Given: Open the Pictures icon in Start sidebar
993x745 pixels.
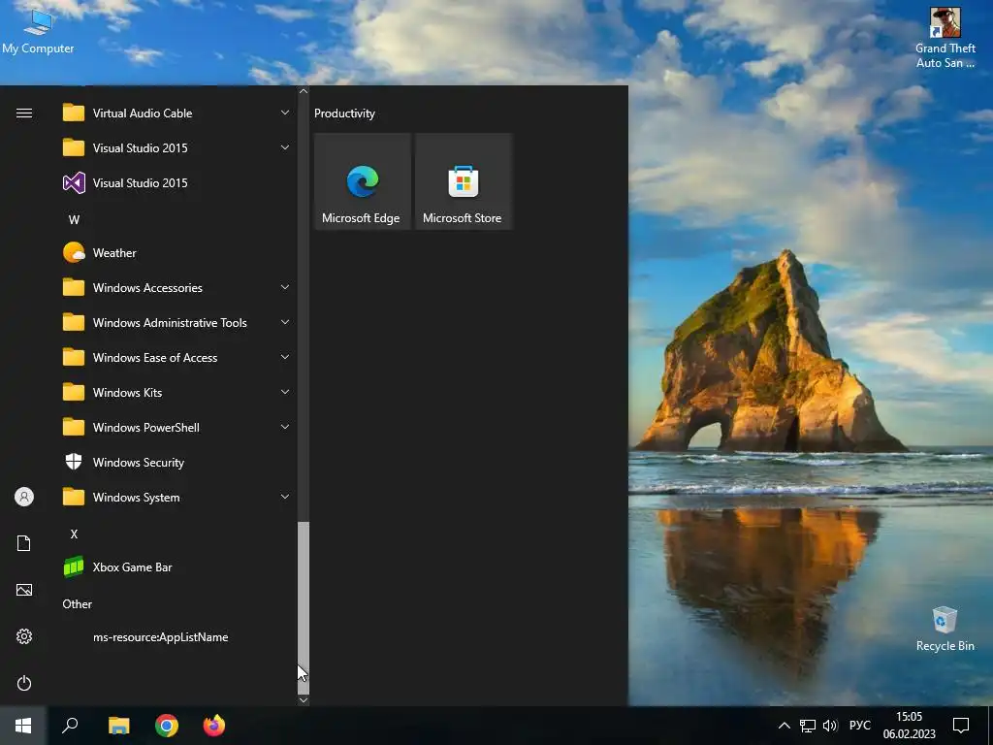Looking at the screenshot, I should pyautogui.click(x=24, y=590).
